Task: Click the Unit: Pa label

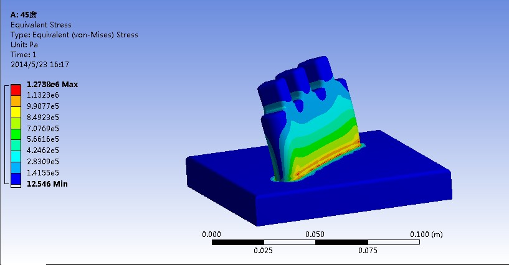Action: coord(24,45)
